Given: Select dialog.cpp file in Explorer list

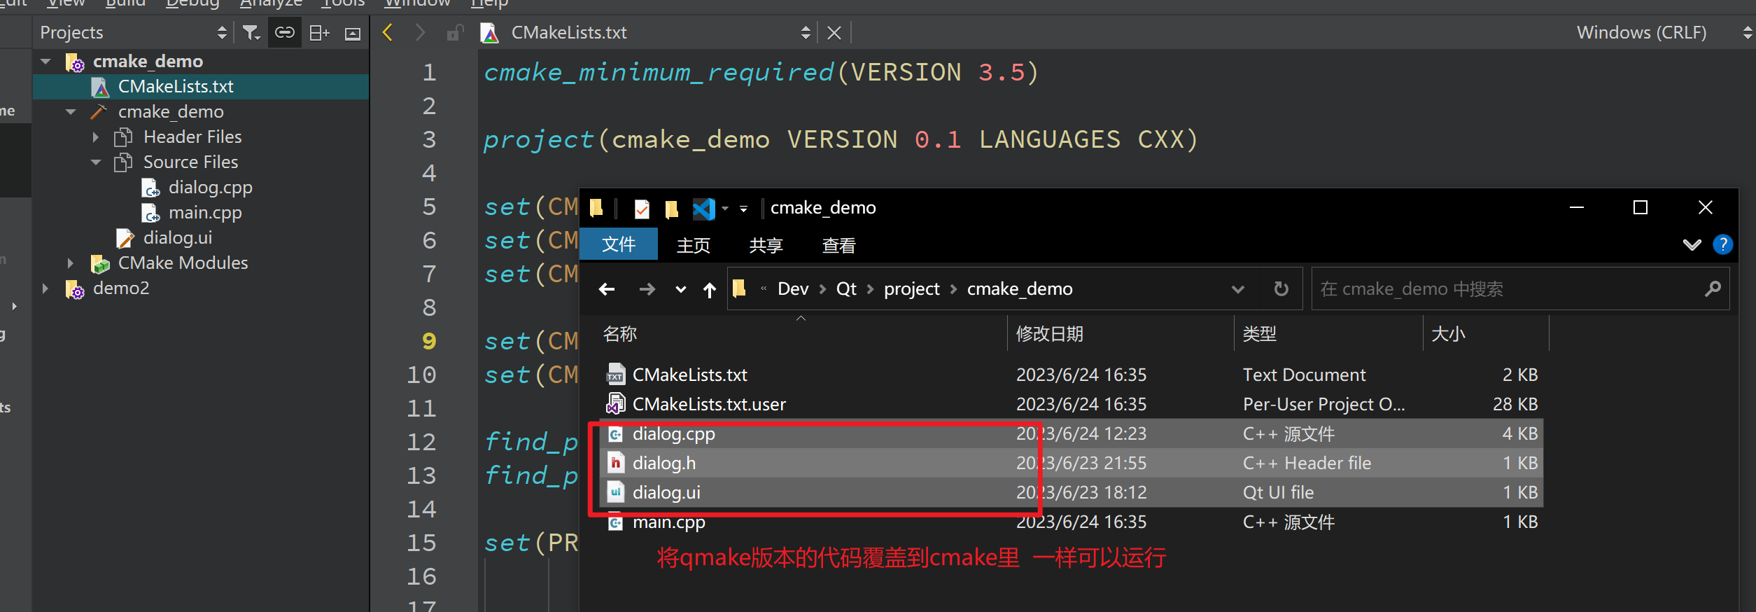Looking at the screenshot, I should (1071, 433).
